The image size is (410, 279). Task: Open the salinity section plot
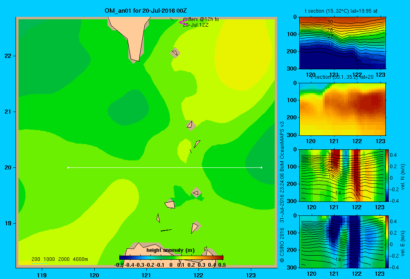342,109
